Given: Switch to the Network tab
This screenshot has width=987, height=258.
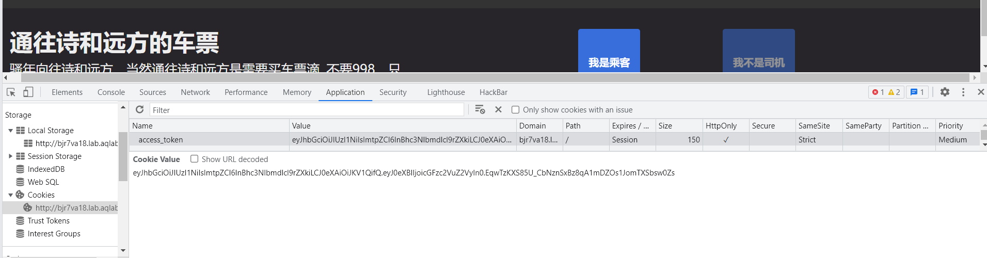Looking at the screenshot, I should [195, 92].
